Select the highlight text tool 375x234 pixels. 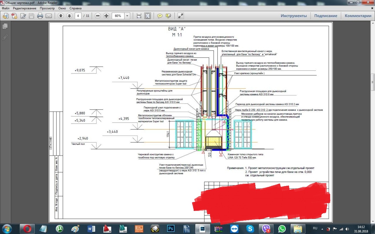point(168,16)
